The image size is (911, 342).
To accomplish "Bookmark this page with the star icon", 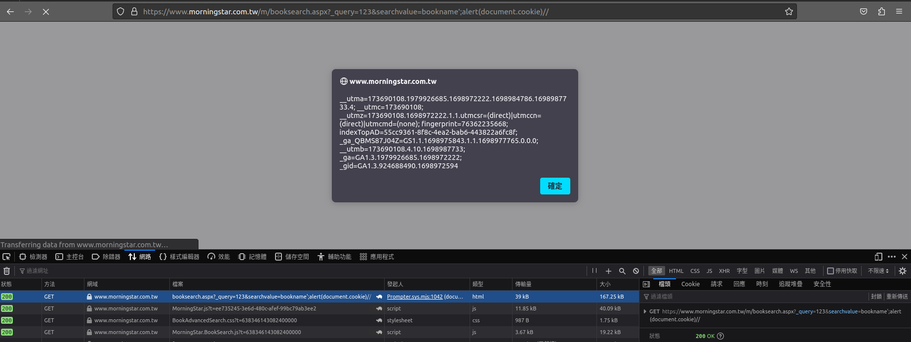I will (x=789, y=11).
